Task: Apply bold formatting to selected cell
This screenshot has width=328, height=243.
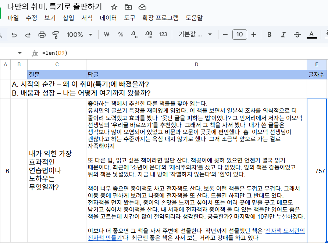Action: click(269, 34)
